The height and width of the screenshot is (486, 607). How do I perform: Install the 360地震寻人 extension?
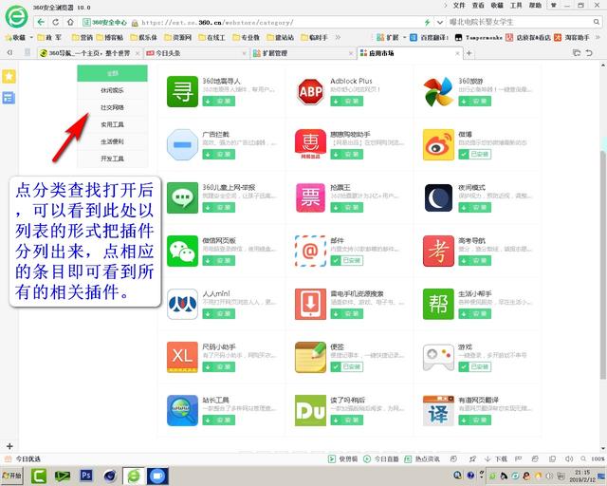coord(219,102)
